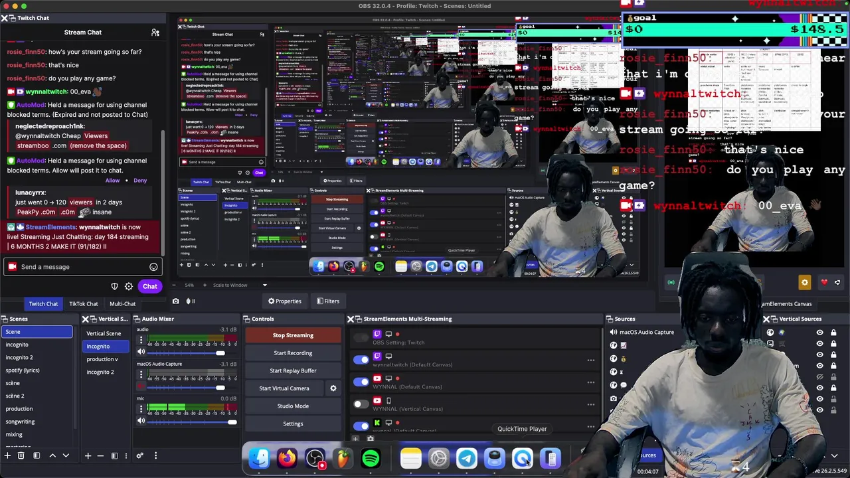
Task: Zoom out preview with the minus icon
Action: pyautogui.click(x=174, y=285)
